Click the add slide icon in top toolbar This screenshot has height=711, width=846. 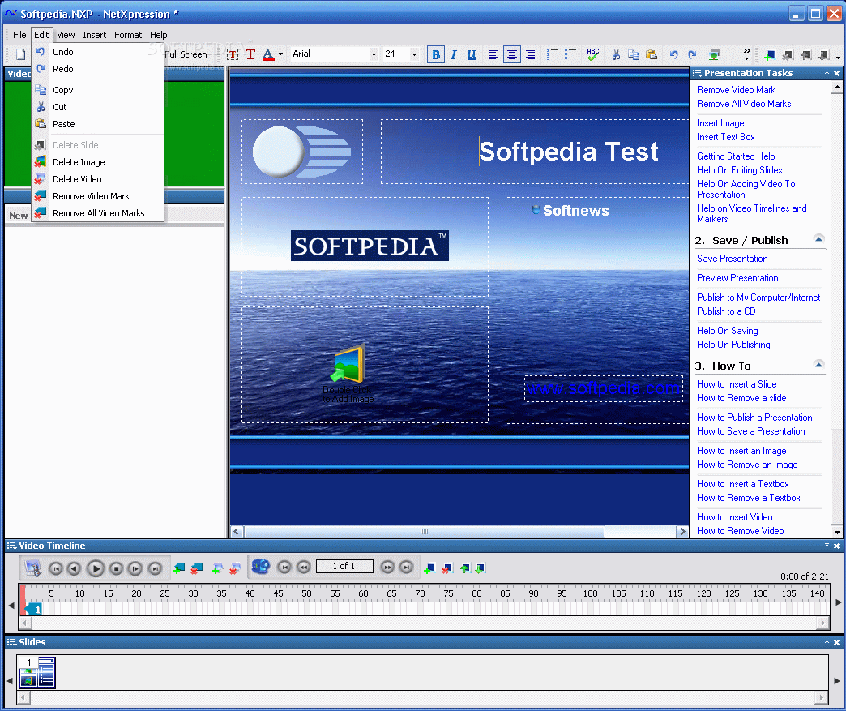point(769,54)
